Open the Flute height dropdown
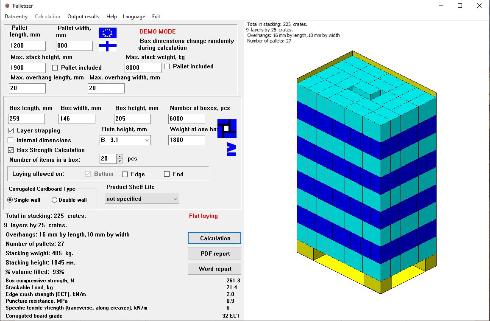This screenshot has width=490, height=321. point(146,140)
